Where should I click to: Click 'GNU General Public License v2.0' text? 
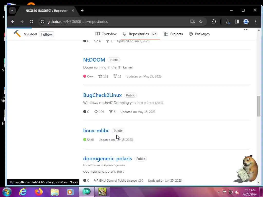pyautogui.click(x=121, y=180)
